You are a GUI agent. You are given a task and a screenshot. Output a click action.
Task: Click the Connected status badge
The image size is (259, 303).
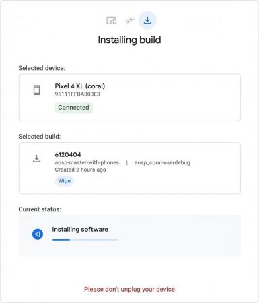coord(73,108)
